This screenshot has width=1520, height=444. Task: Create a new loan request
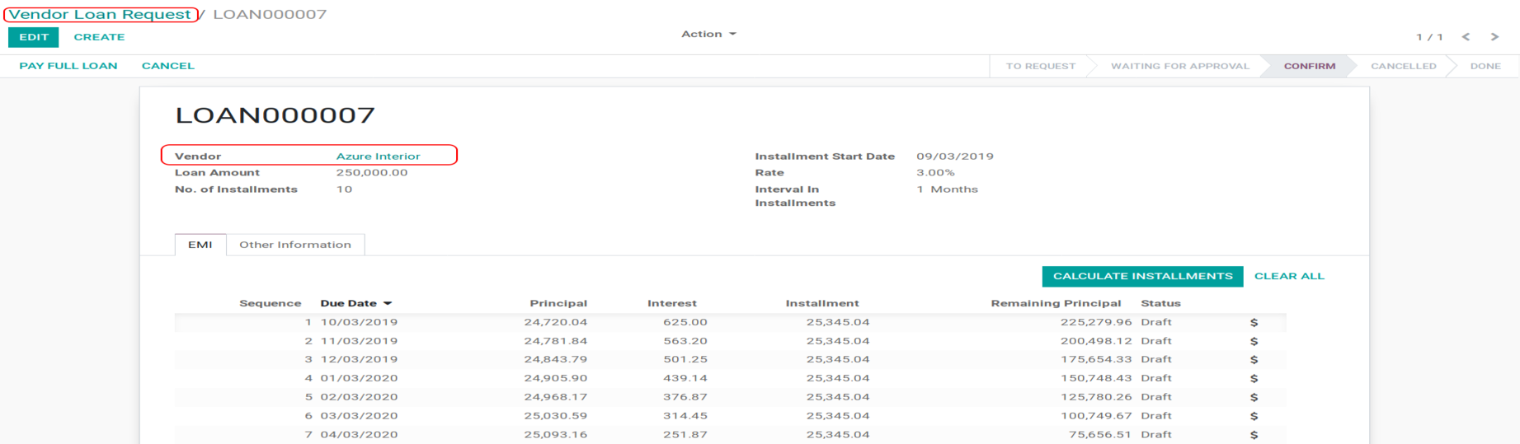pyautogui.click(x=99, y=37)
